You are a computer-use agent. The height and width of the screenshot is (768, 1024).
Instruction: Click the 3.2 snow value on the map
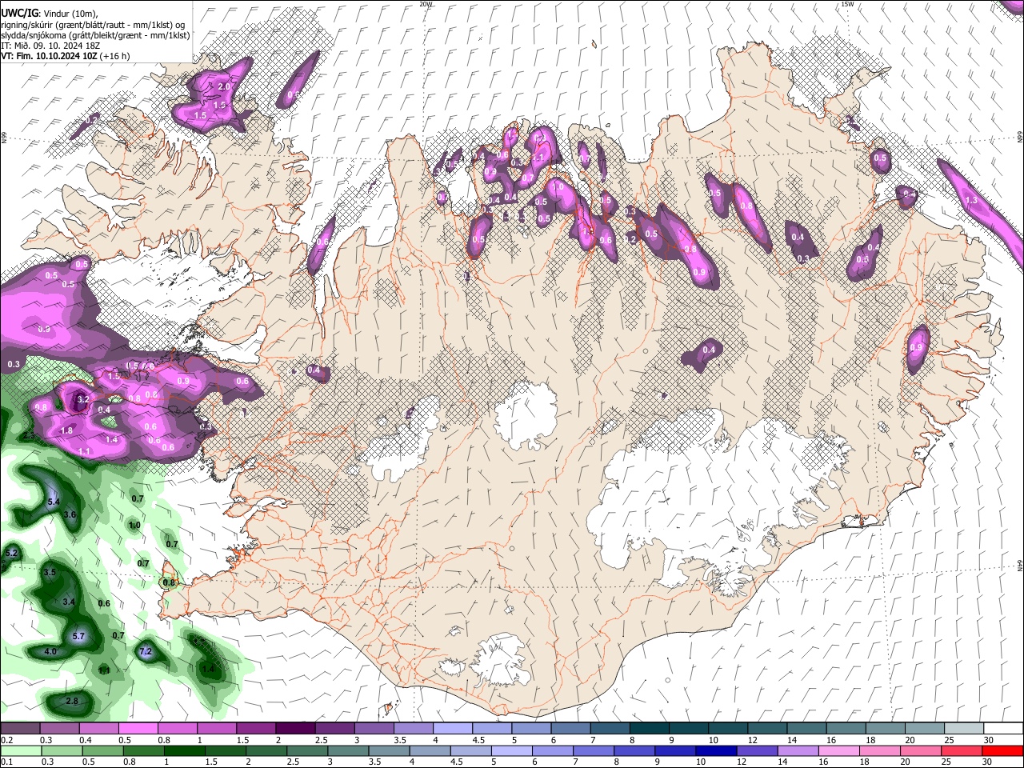pos(82,398)
